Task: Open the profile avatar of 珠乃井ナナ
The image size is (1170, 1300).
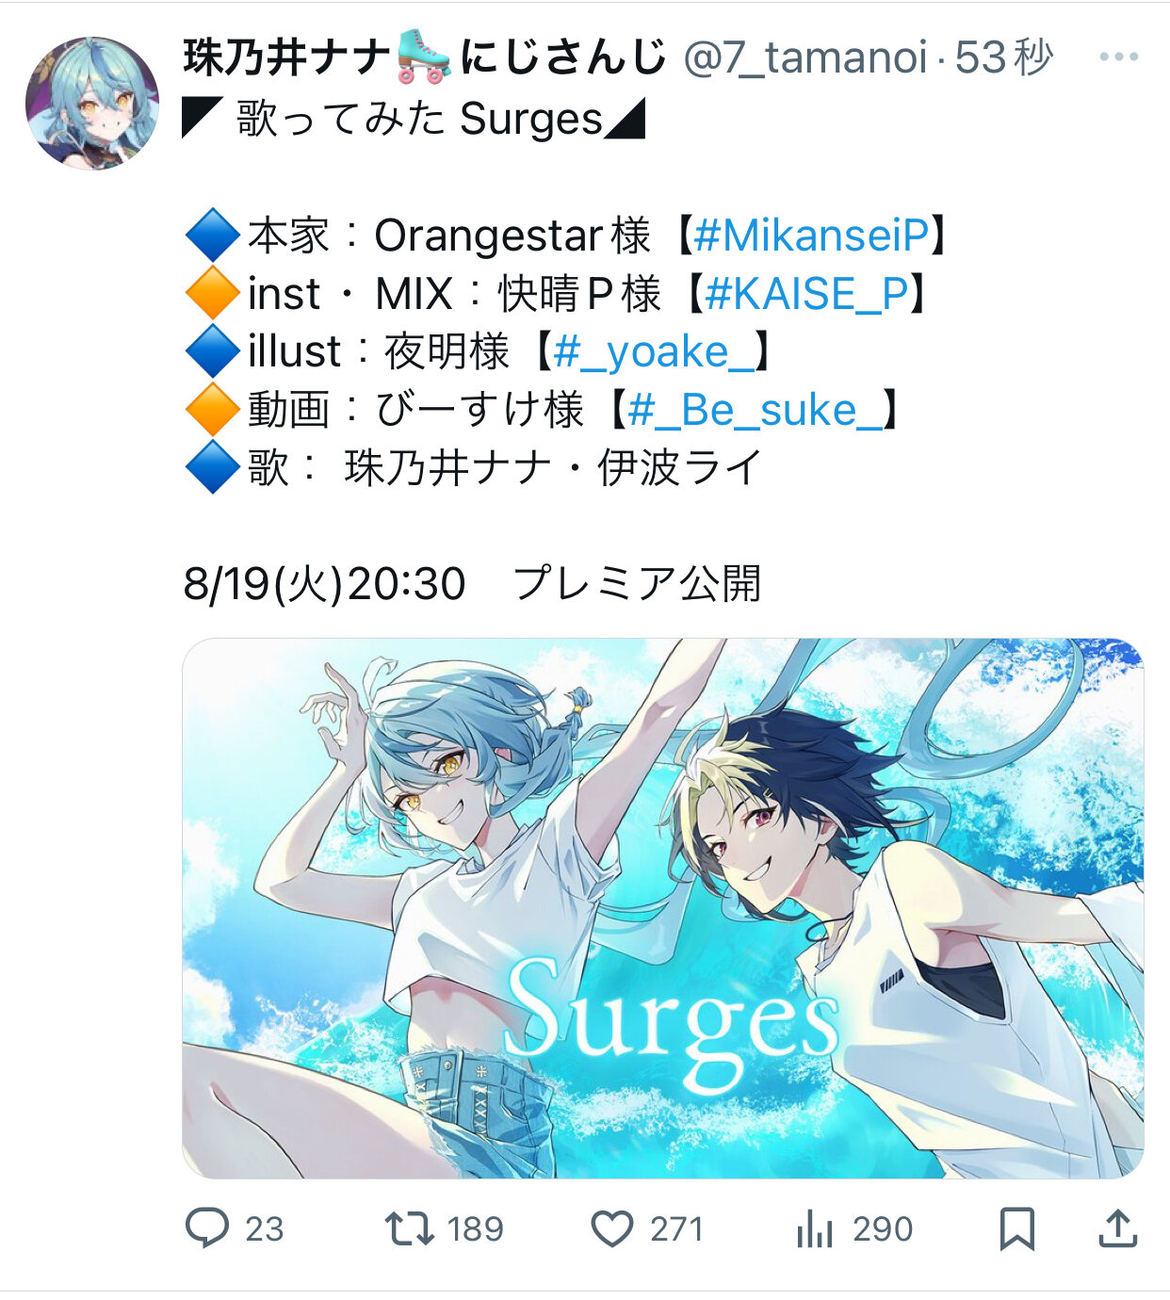Action: point(92,104)
